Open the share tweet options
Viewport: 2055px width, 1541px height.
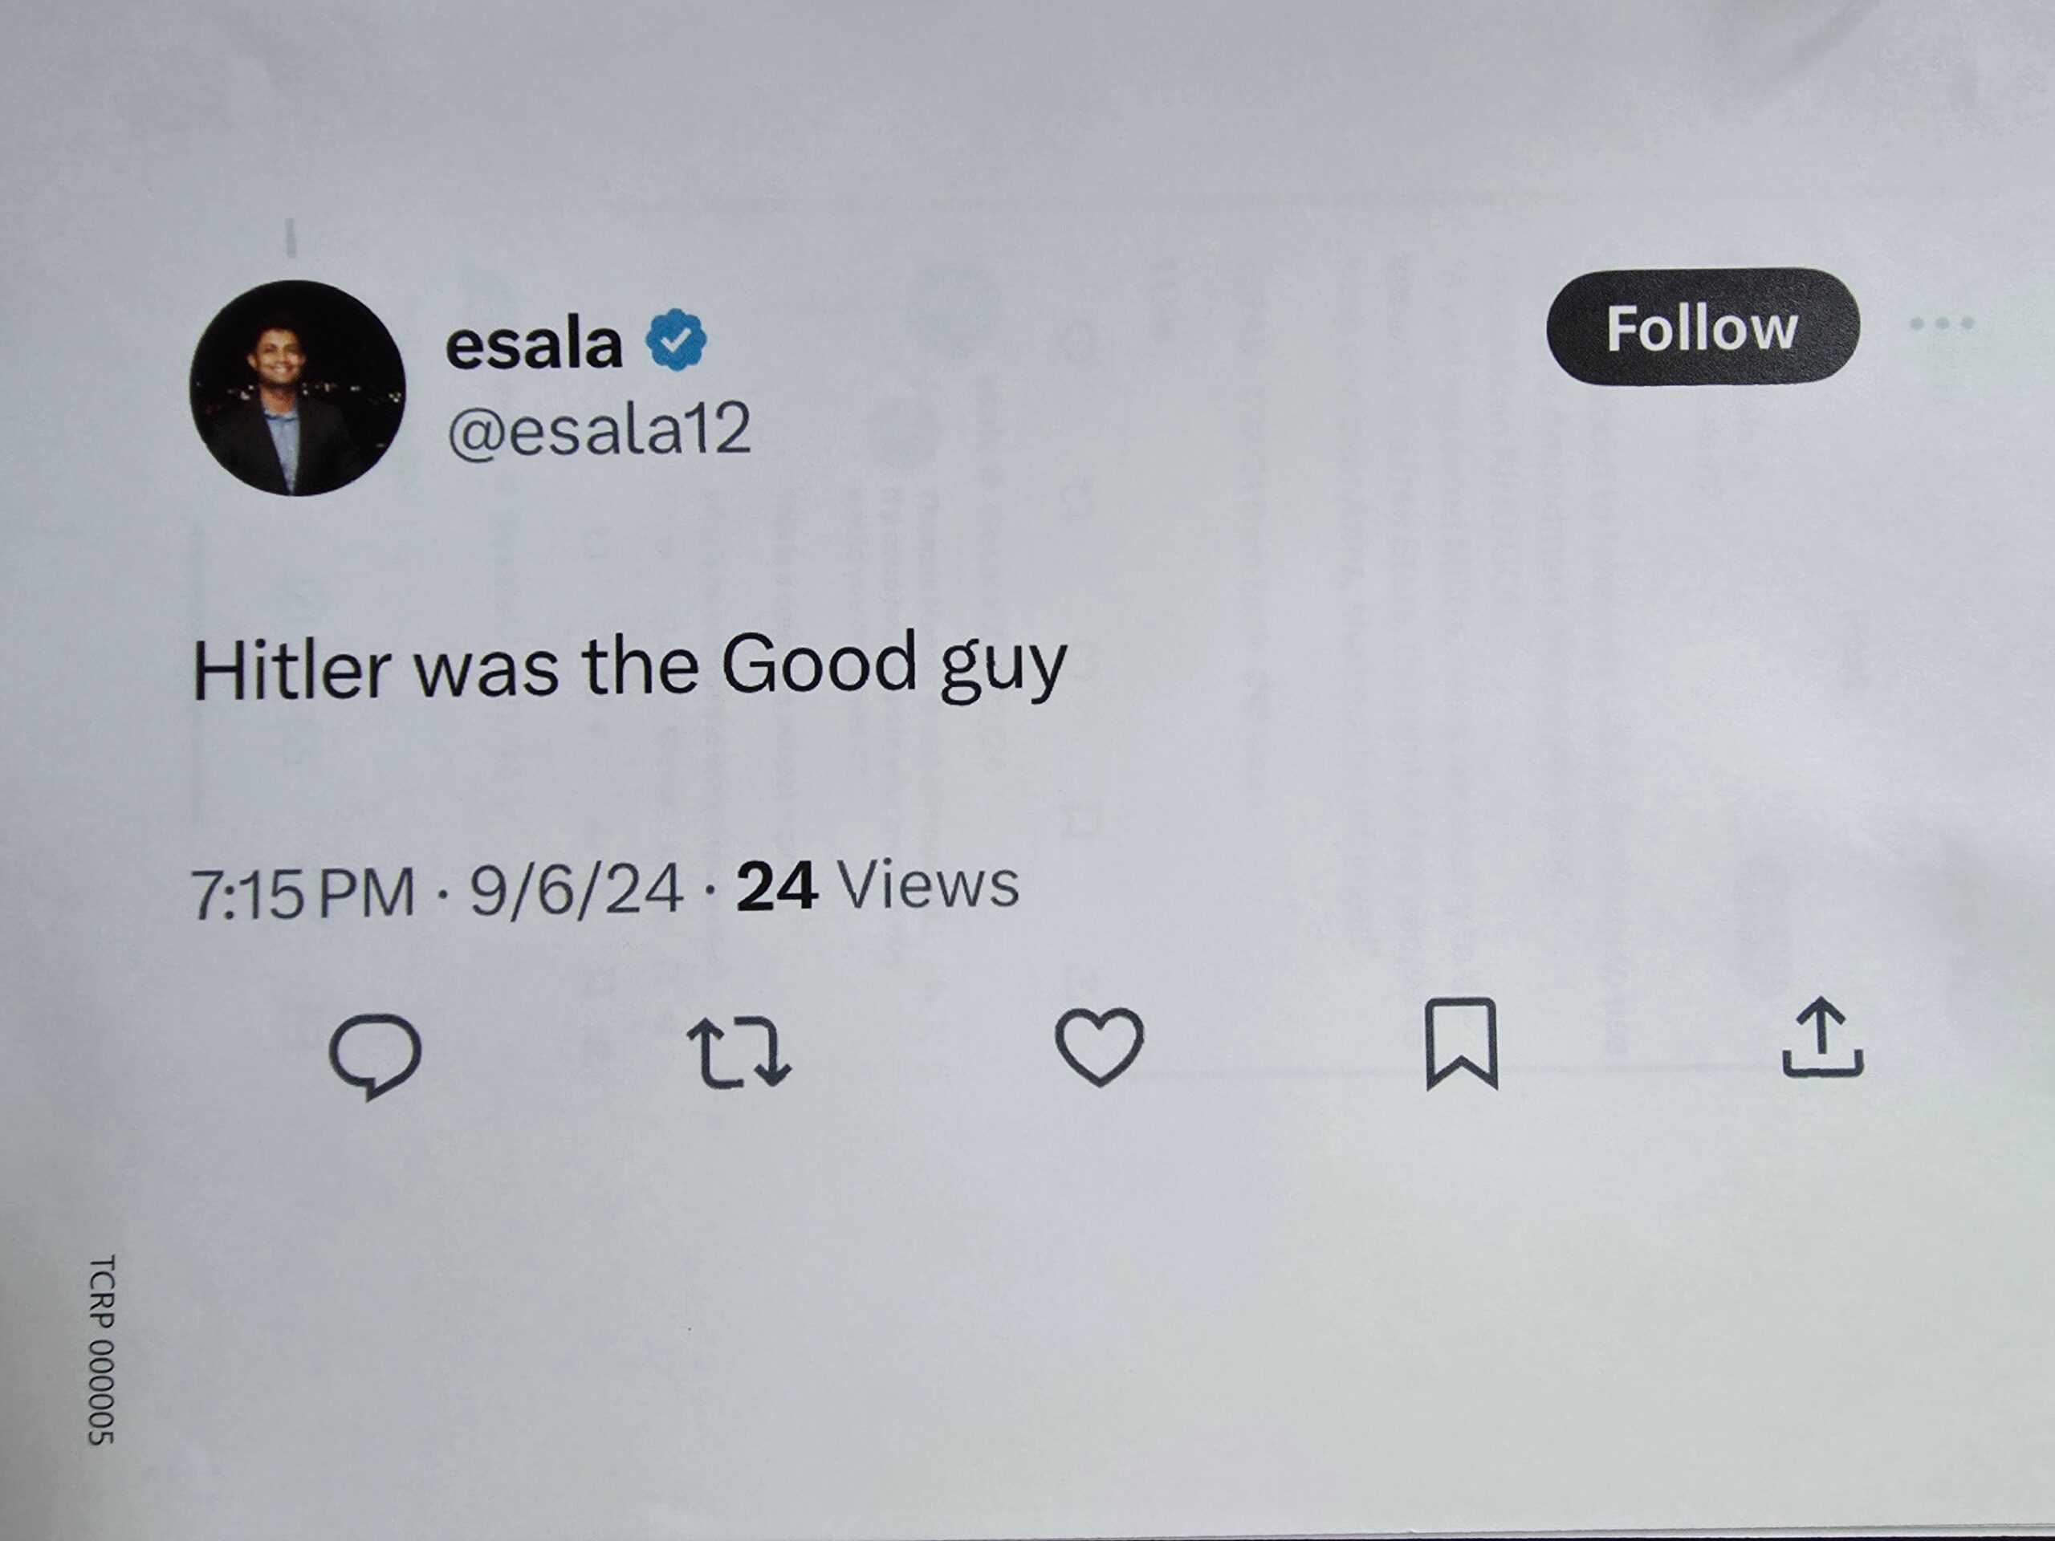point(1823,1039)
